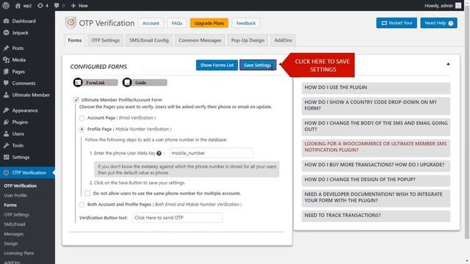Click the Restart Tour button

point(397,23)
